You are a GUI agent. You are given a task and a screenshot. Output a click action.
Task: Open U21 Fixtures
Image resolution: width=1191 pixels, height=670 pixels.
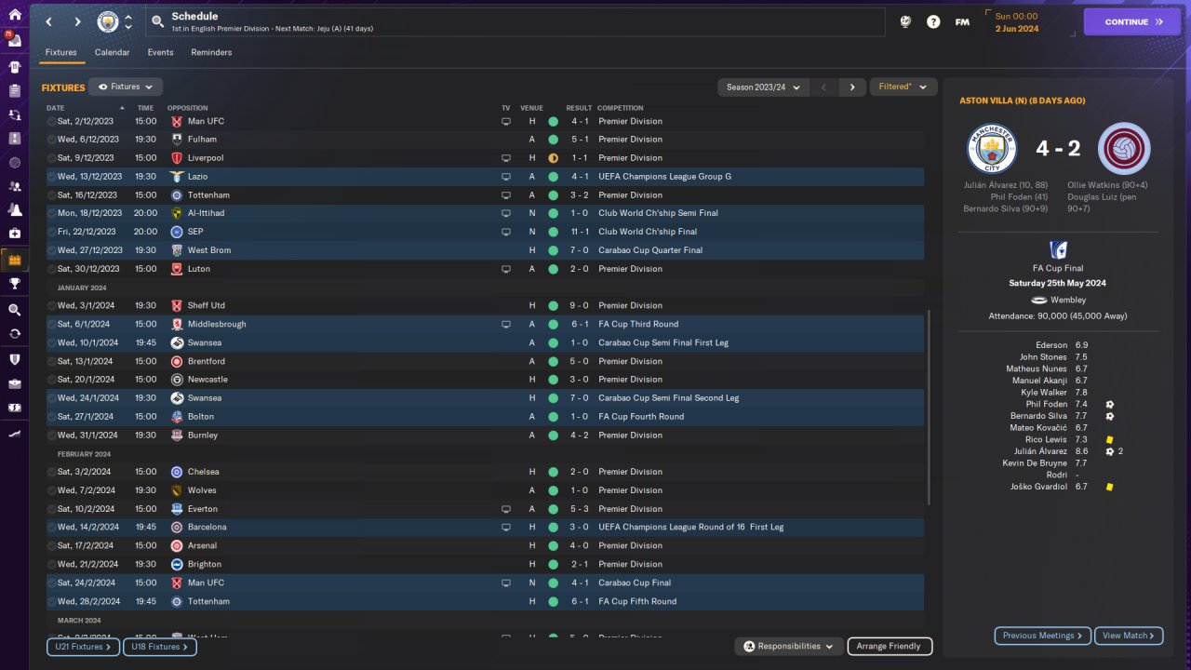tap(84, 647)
